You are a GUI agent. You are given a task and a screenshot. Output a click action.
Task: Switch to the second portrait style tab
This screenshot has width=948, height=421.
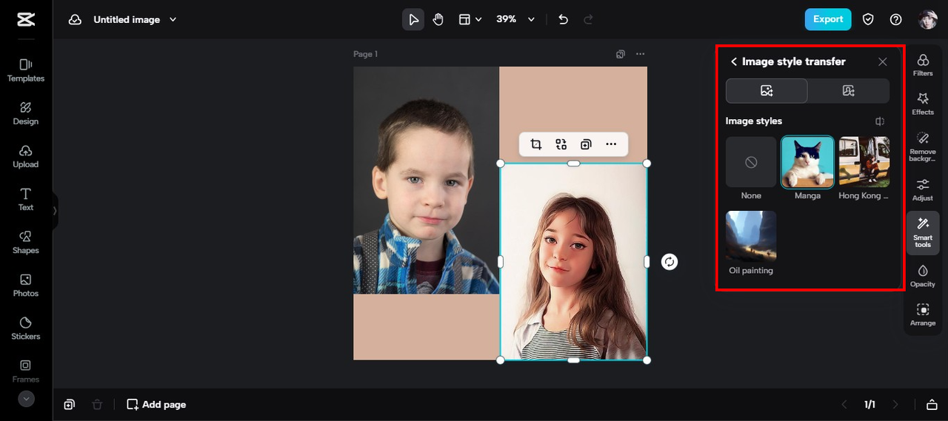[849, 91]
